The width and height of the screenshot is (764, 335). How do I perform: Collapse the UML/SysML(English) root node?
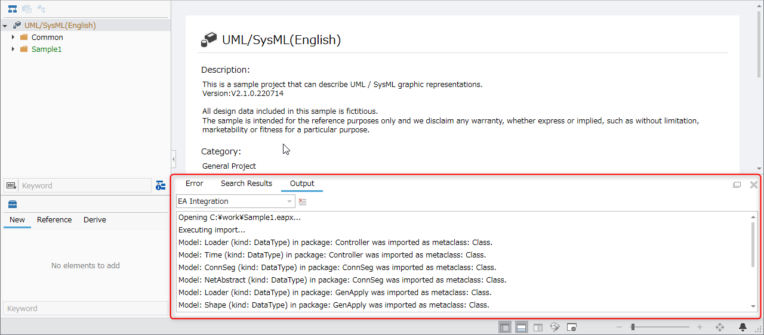click(5, 26)
